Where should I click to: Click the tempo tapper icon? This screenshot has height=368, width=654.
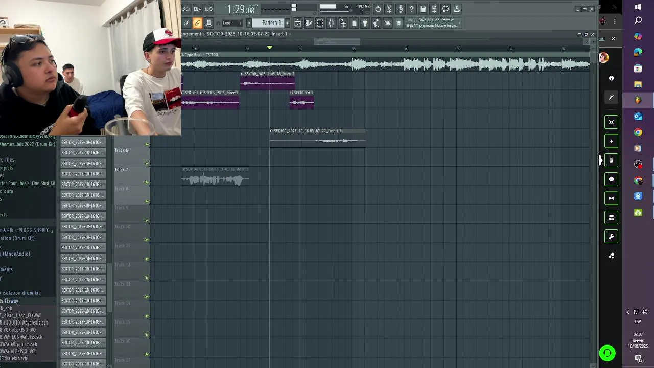tap(376, 23)
